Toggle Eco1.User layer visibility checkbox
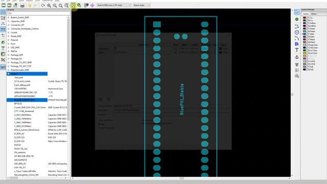This screenshot has height=184, width=327. click(307, 50)
